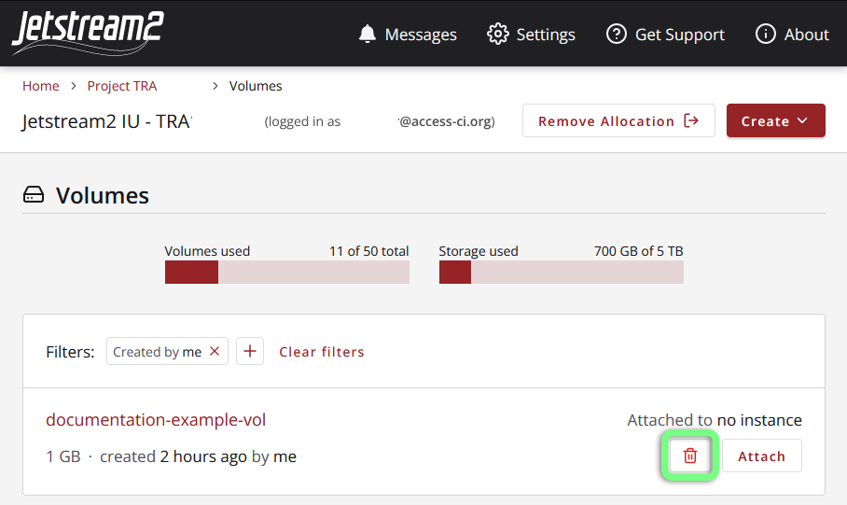The width and height of the screenshot is (847, 505).
Task: Delete documentation-example-vol with trash icon
Action: coord(689,456)
